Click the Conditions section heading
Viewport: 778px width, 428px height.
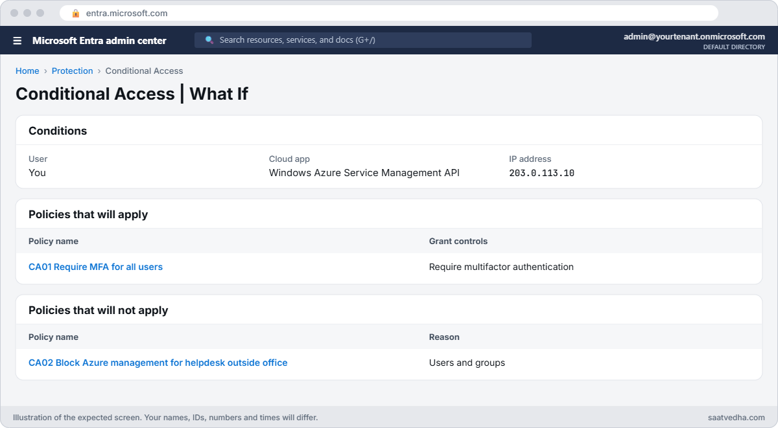[x=58, y=131]
